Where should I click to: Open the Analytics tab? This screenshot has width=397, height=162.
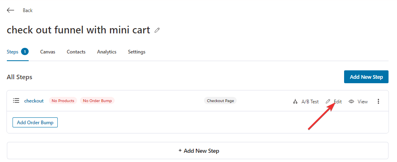(107, 52)
